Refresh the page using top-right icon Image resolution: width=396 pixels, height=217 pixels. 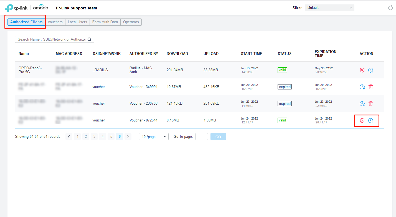point(390,8)
